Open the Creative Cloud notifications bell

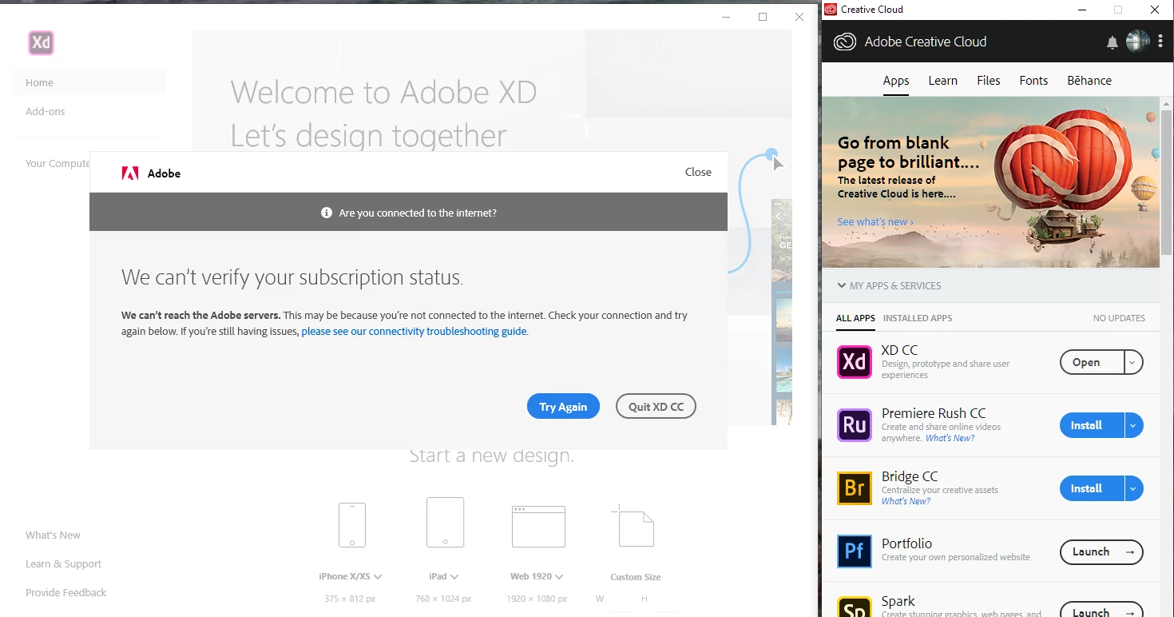click(x=1112, y=42)
